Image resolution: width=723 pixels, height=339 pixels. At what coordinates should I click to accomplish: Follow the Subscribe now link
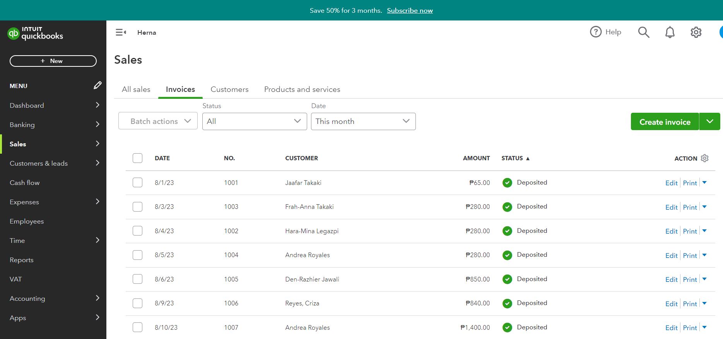(410, 10)
